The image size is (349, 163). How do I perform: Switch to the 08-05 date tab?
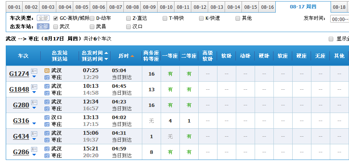82,7
